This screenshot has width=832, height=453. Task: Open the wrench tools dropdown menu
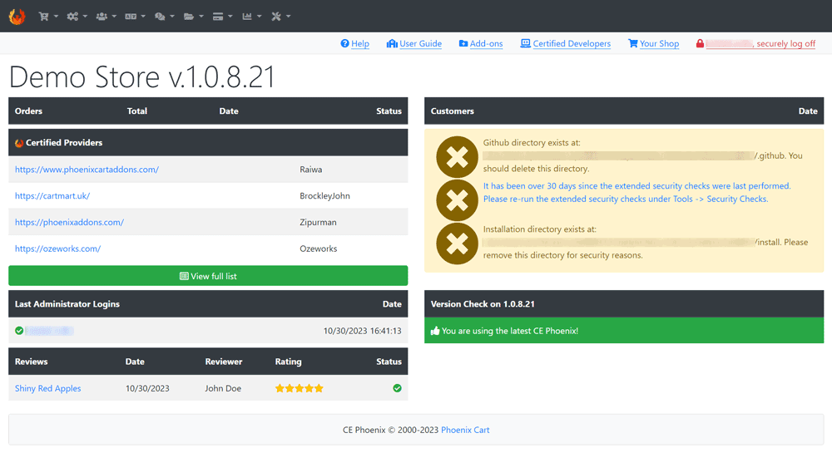[280, 17]
